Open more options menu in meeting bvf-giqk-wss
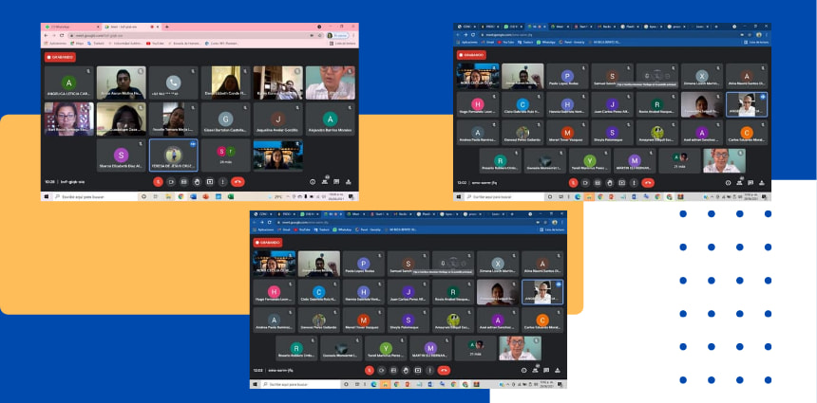 pyautogui.click(x=222, y=181)
